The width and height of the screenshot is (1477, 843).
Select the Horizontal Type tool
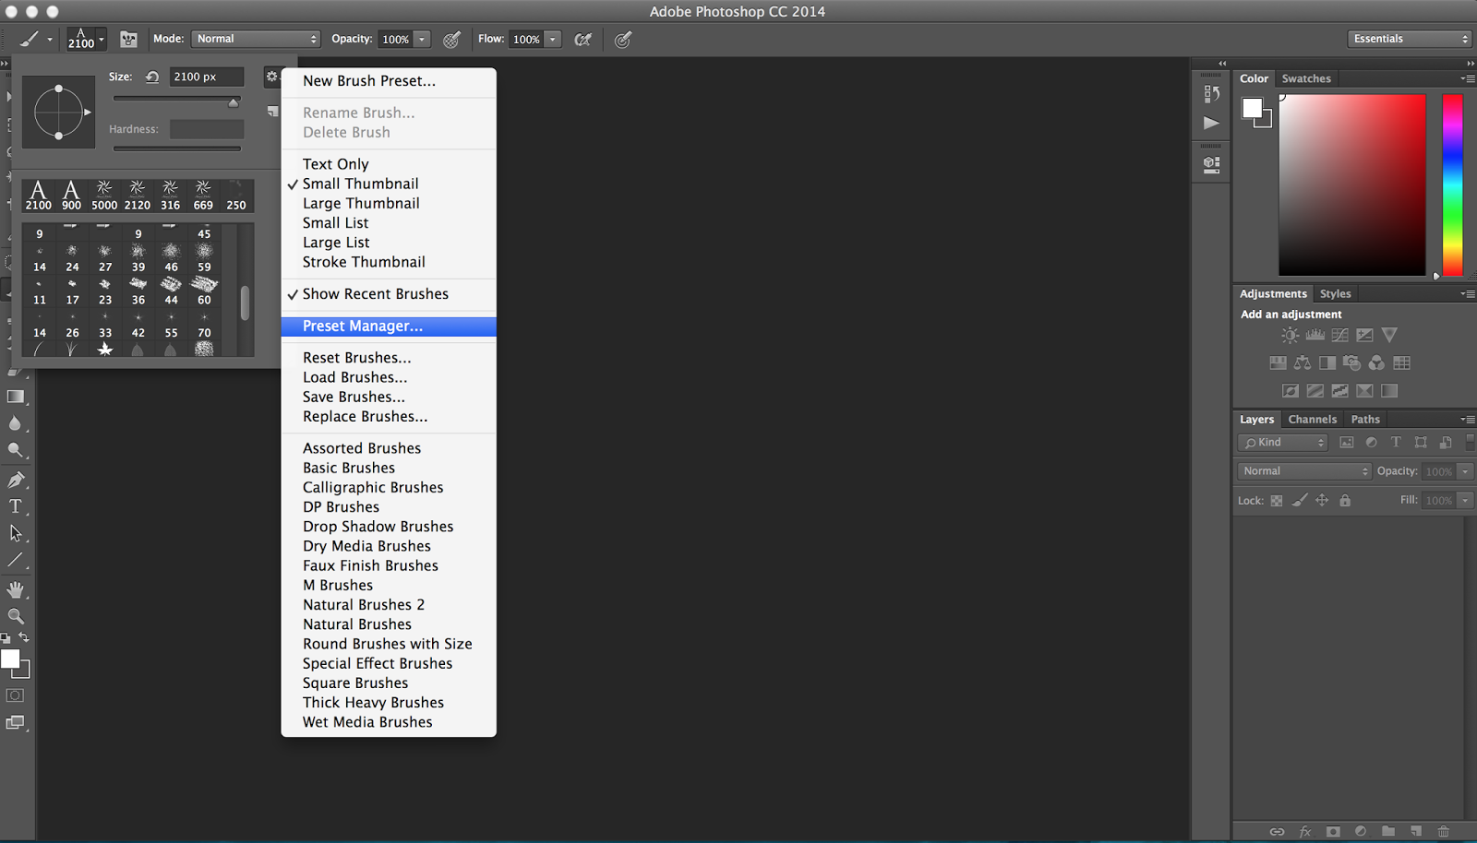16,506
